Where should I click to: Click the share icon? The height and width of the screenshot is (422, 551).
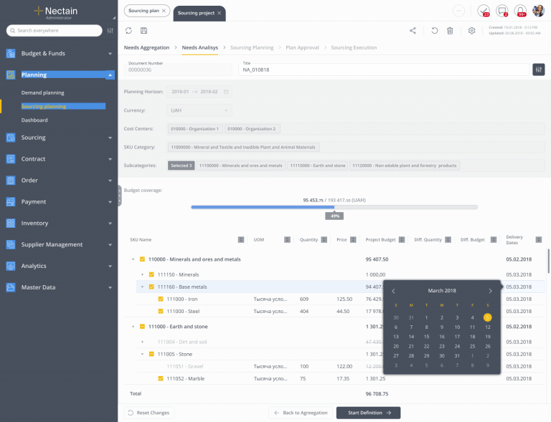(413, 31)
